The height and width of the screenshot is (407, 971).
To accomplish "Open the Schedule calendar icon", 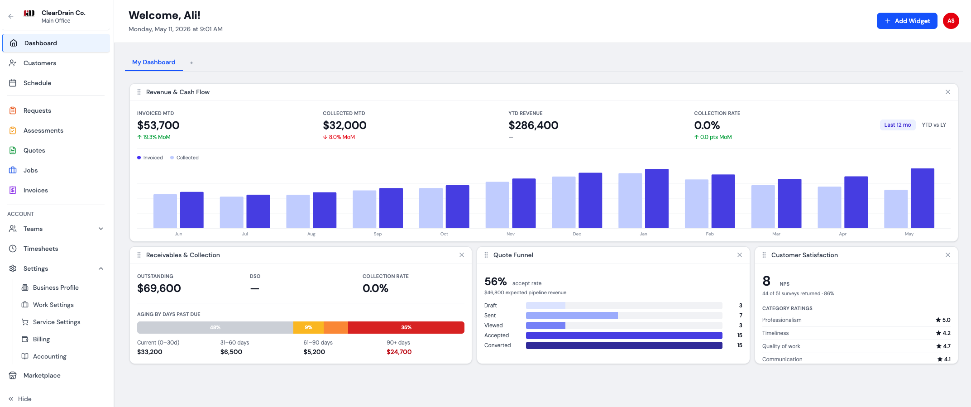I will click(13, 83).
